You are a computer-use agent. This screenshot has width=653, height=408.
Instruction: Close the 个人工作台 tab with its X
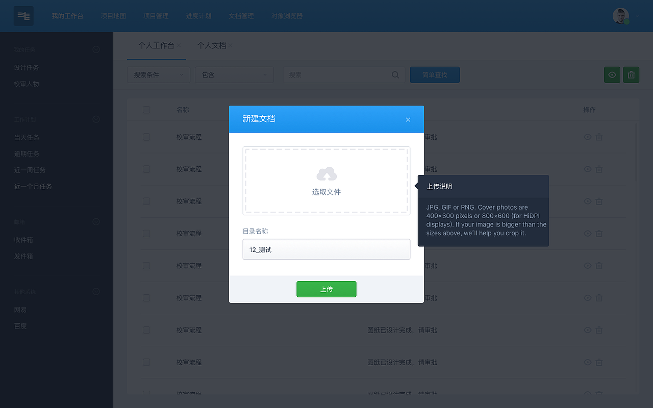(x=179, y=45)
